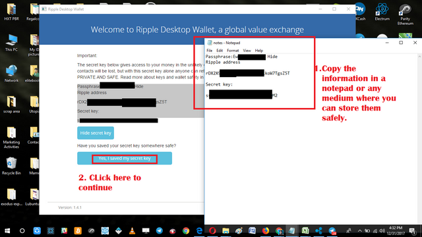Click the active Notepad taskbar icon
This screenshot has width=422, height=237.
point(291,231)
